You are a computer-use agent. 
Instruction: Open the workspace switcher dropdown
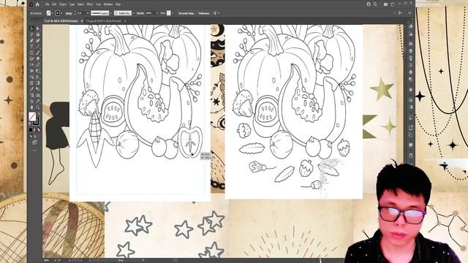(393, 4)
